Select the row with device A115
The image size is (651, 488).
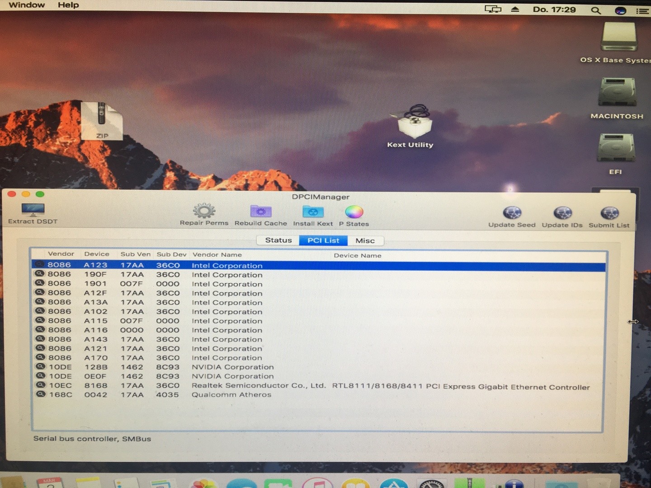coord(319,321)
